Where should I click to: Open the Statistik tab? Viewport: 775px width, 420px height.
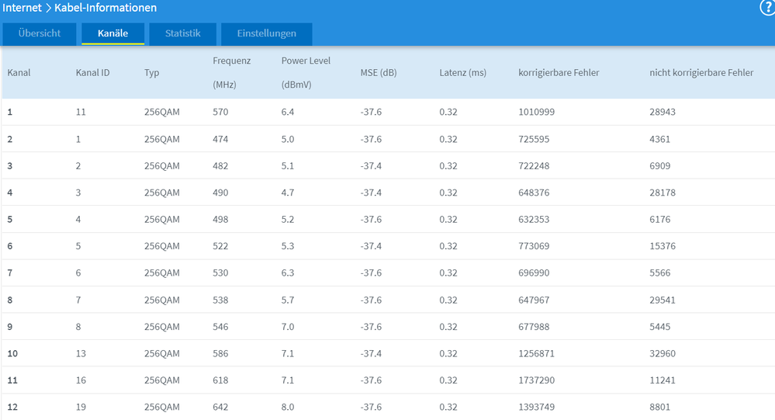point(182,33)
